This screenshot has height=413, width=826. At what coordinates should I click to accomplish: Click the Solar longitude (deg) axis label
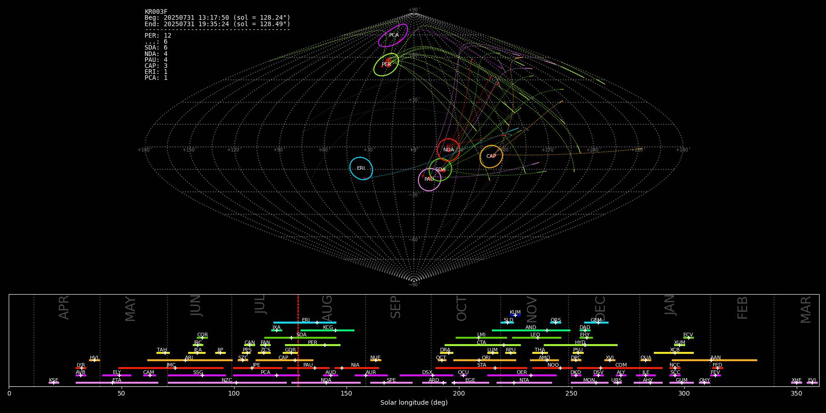point(414,403)
